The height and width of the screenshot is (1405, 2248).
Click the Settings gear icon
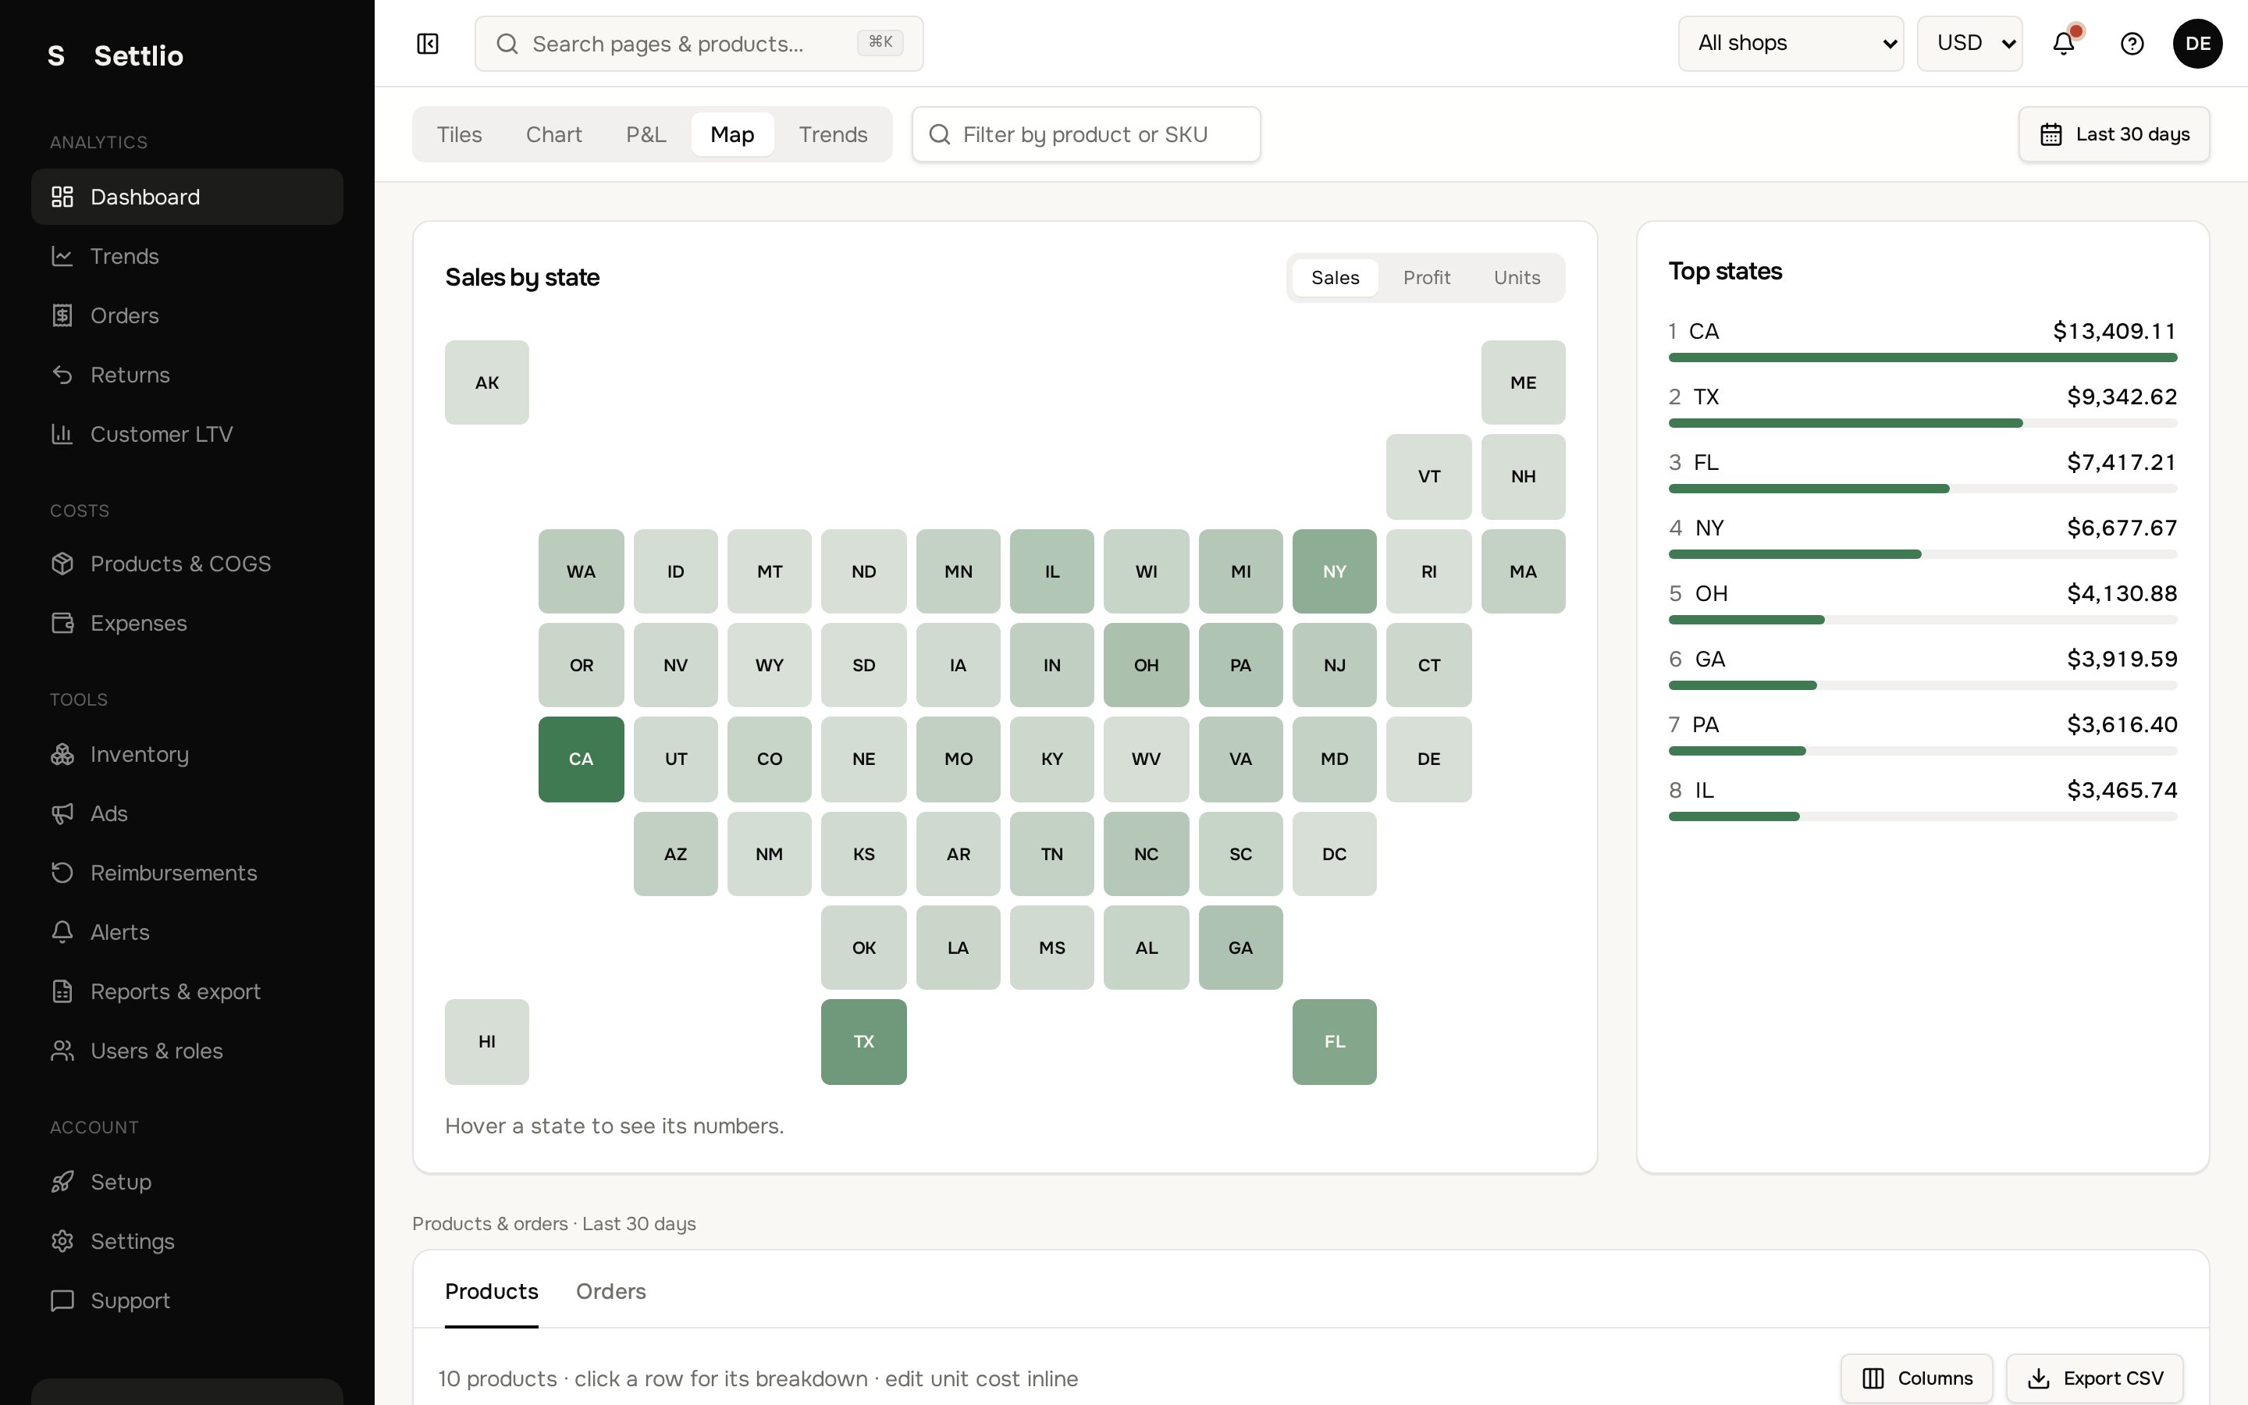62,1241
